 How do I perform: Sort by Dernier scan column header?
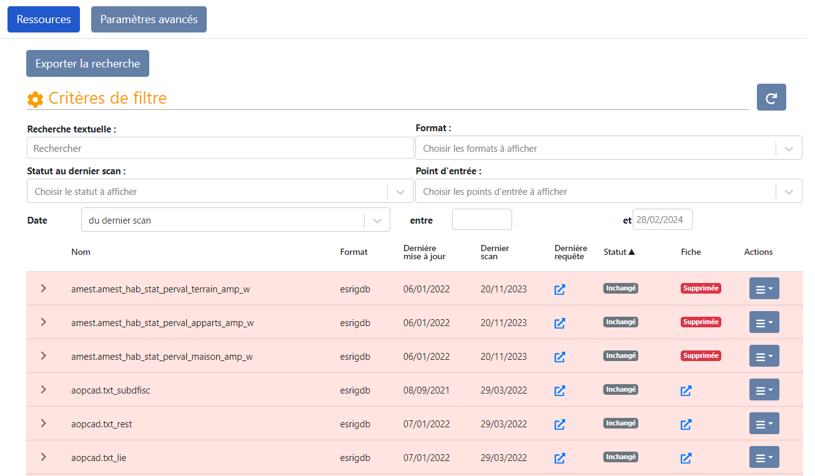tap(495, 252)
